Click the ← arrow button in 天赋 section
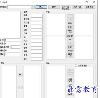Viewport: 100px width, 98px height. click(20, 75)
